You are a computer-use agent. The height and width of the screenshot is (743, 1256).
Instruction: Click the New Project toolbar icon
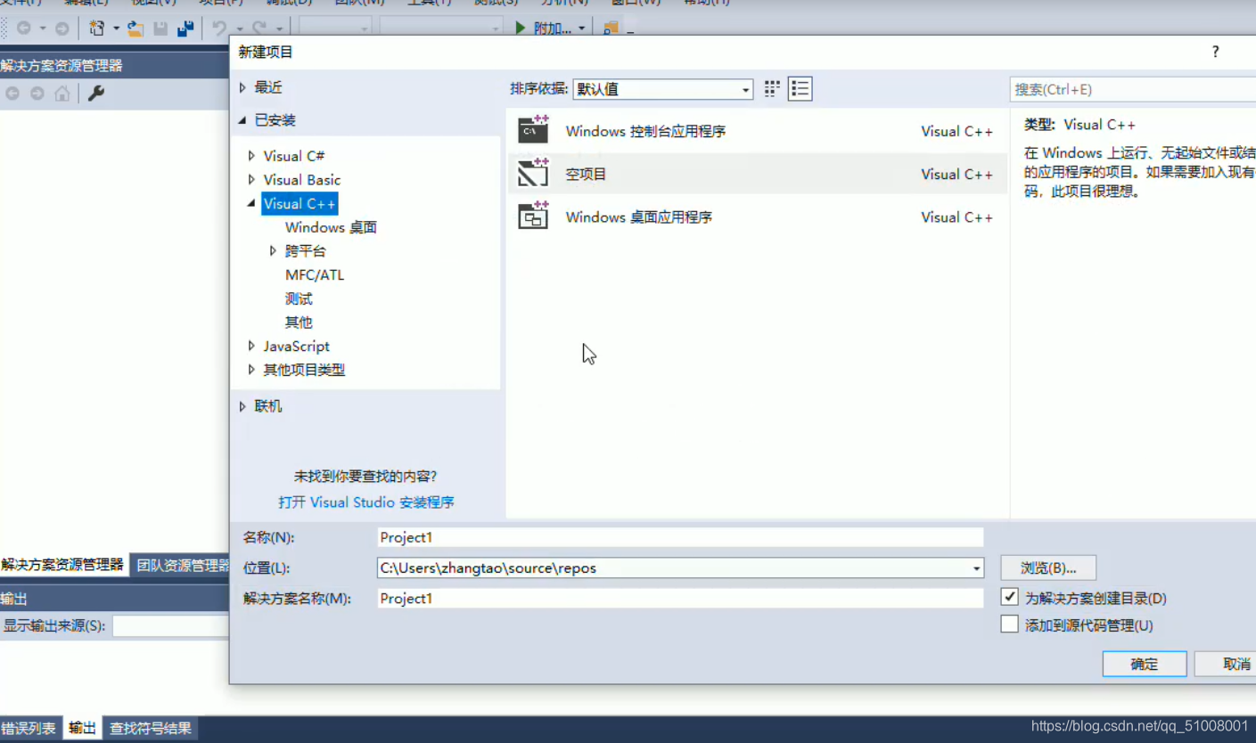97,29
